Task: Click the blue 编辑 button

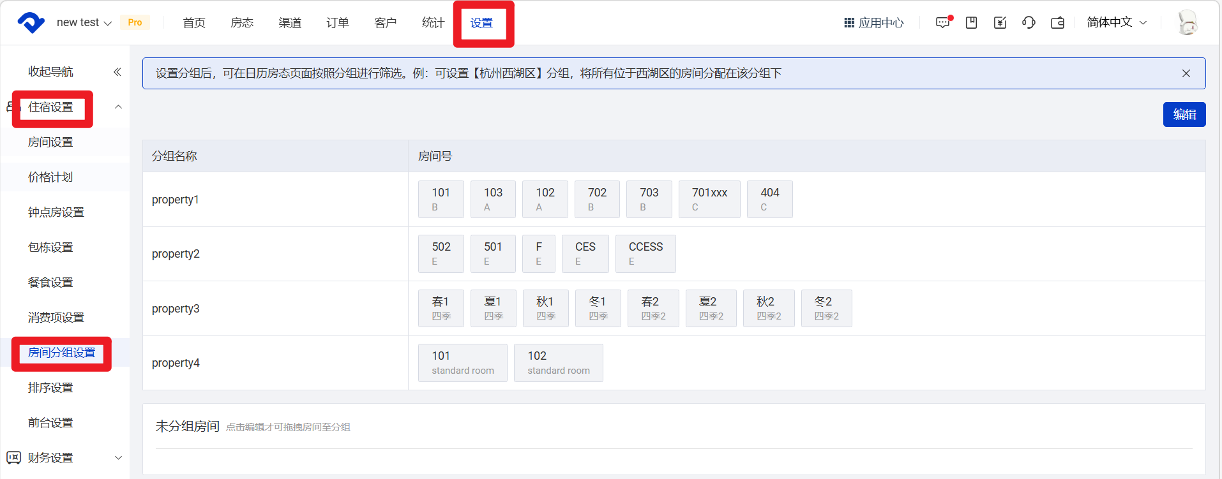Action: coord(1184,115)
